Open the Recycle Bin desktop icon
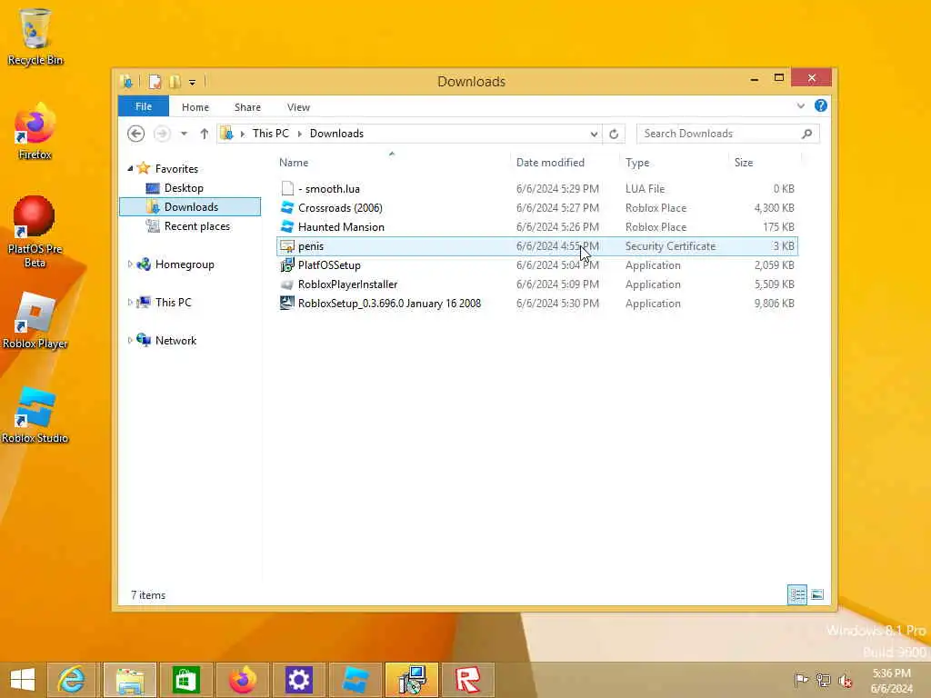931x698 pixels. 35,36
